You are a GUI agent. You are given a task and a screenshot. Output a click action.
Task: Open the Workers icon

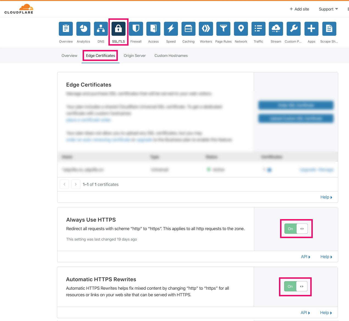pos(206,29)
